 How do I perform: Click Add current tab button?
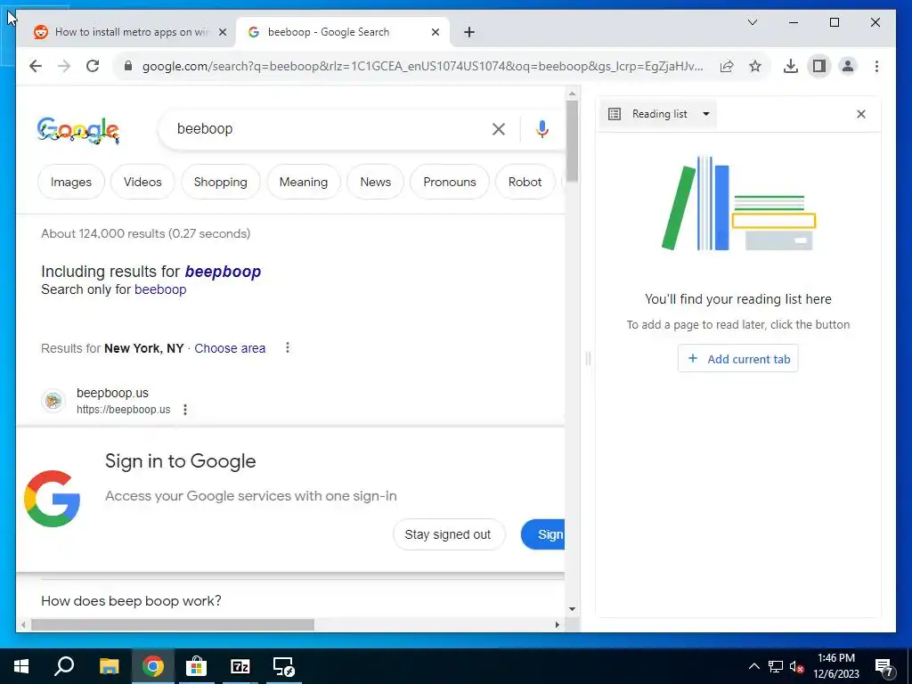pyautogui.click(x=738, y=359)
